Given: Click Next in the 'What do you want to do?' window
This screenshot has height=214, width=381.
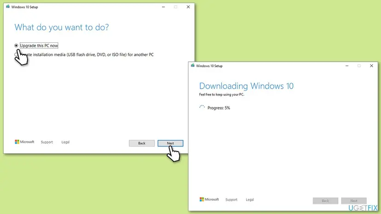Looking at the screenshot, I should click(170, 143).
